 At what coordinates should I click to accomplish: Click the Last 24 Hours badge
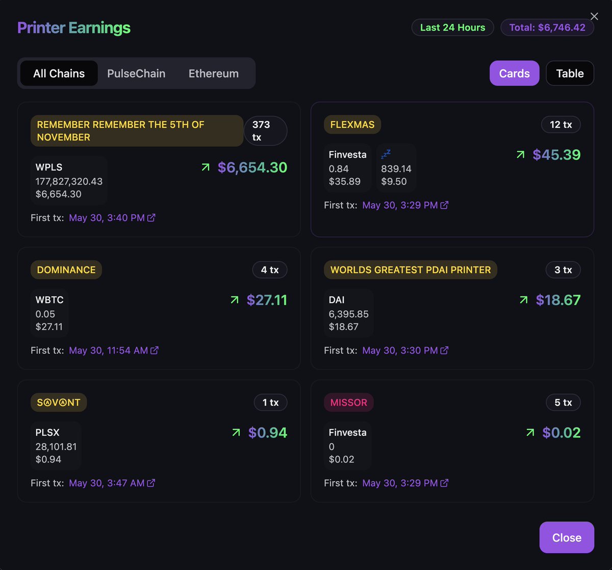[x=453, y=28]
